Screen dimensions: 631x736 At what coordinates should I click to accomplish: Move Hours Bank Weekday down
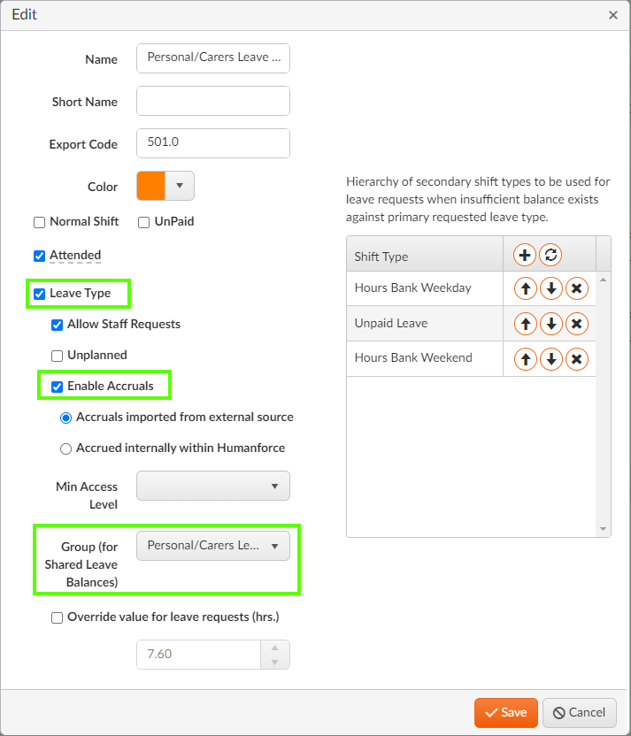pos(551,288)
